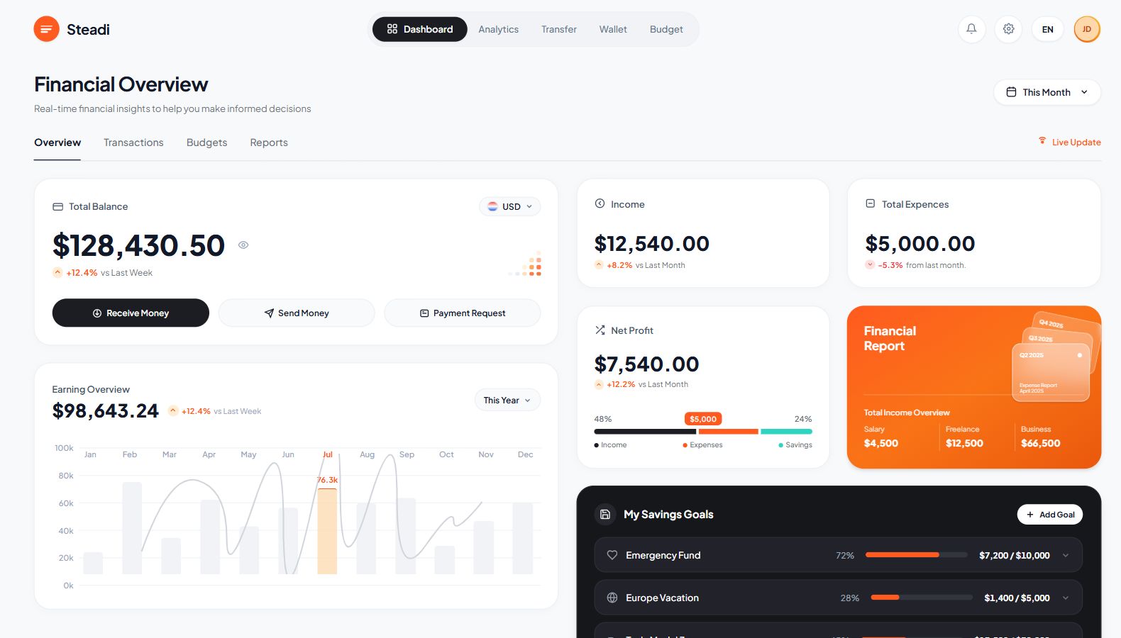Click the Net Profit shuffle icon
Image resolution: width=1121 pixels, height=638 pixels.
pos(600,330)
